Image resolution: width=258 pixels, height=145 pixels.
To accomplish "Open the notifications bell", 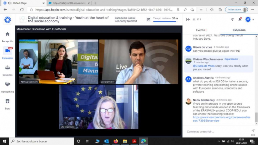I will point(240,19).
